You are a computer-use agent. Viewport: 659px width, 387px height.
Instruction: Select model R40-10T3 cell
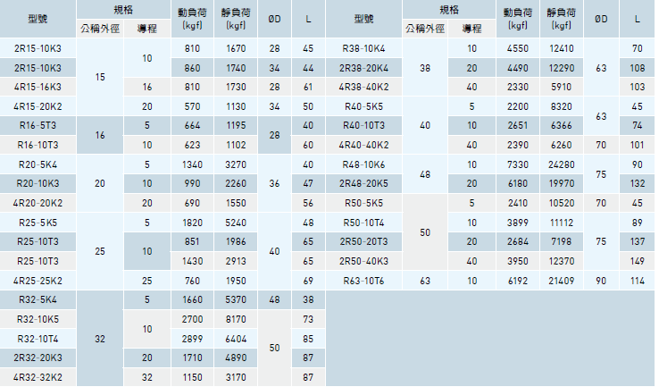(364, 125)
